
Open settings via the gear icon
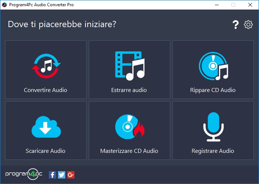(248, 25)
